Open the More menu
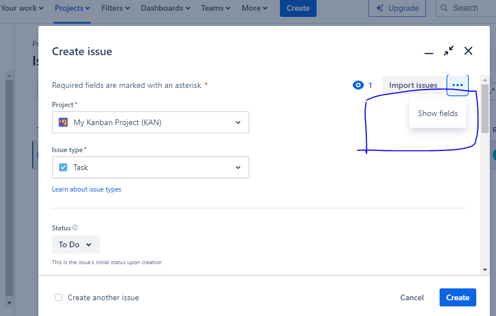 [254, 8]
